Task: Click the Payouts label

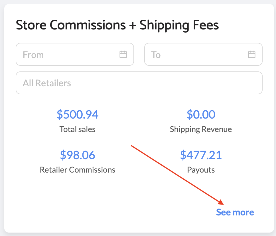Action: [x=201, y=170]
